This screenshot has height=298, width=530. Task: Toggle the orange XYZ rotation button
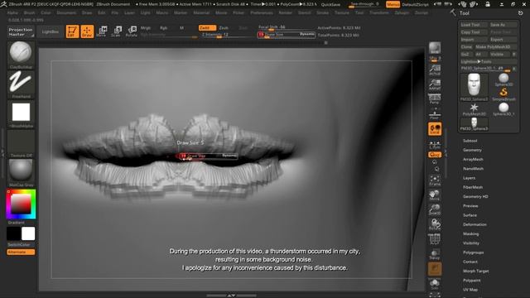435,155
